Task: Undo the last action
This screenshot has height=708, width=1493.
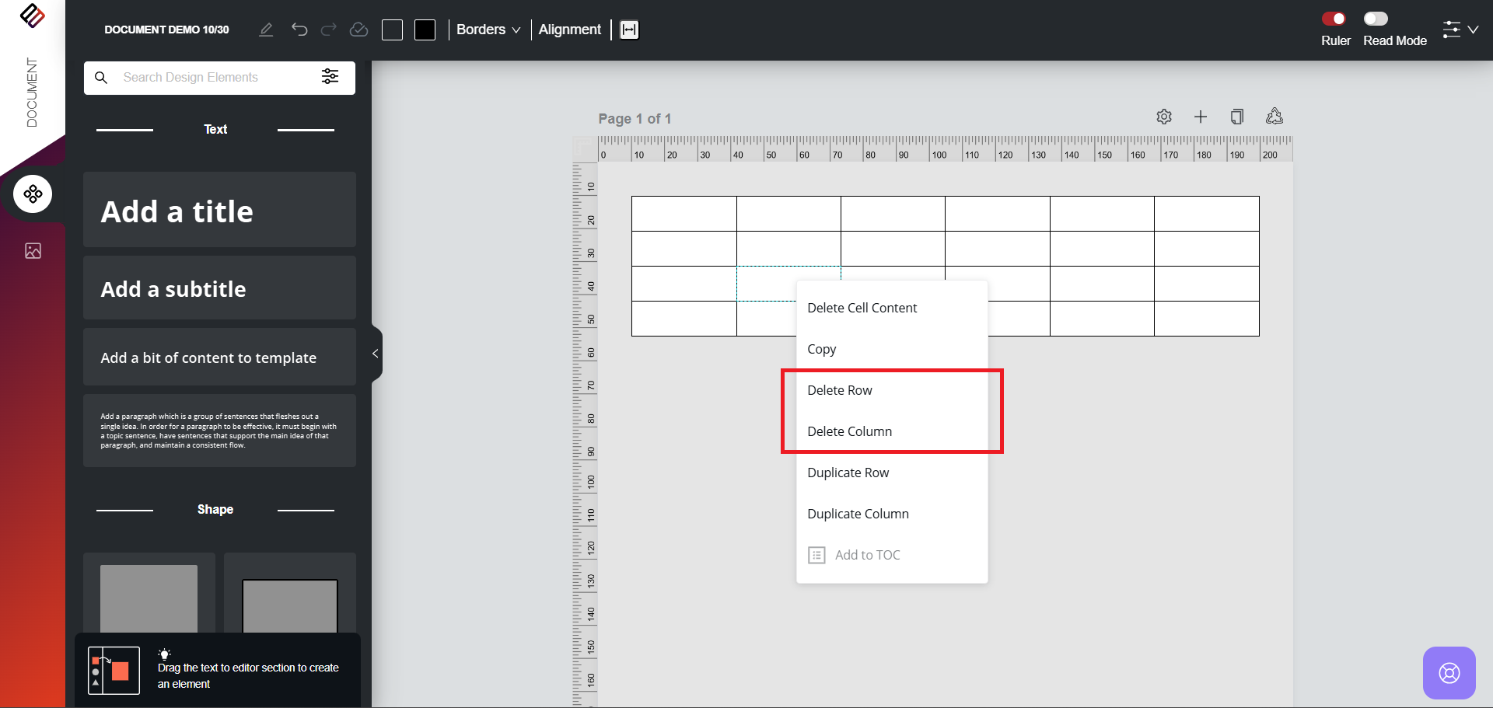Action: pos(299,30)
